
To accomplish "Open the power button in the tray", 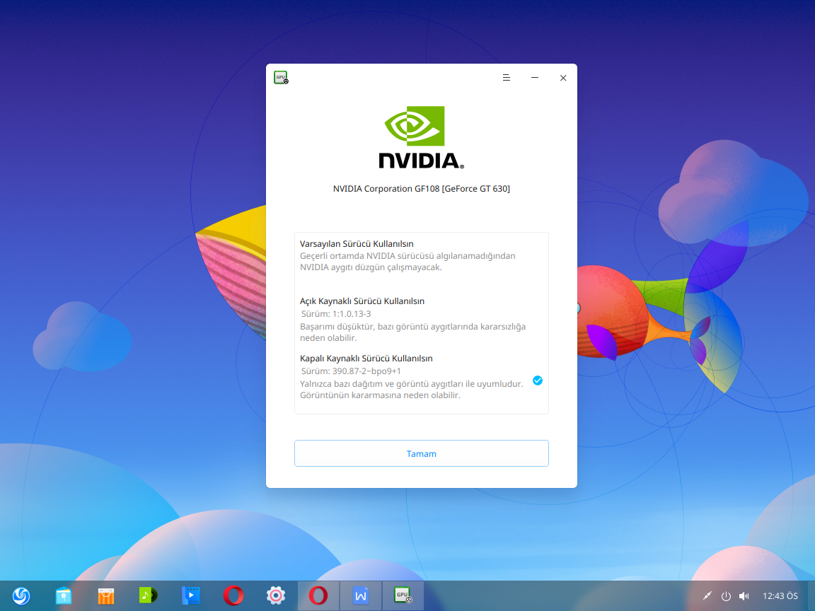I will 726,596.
